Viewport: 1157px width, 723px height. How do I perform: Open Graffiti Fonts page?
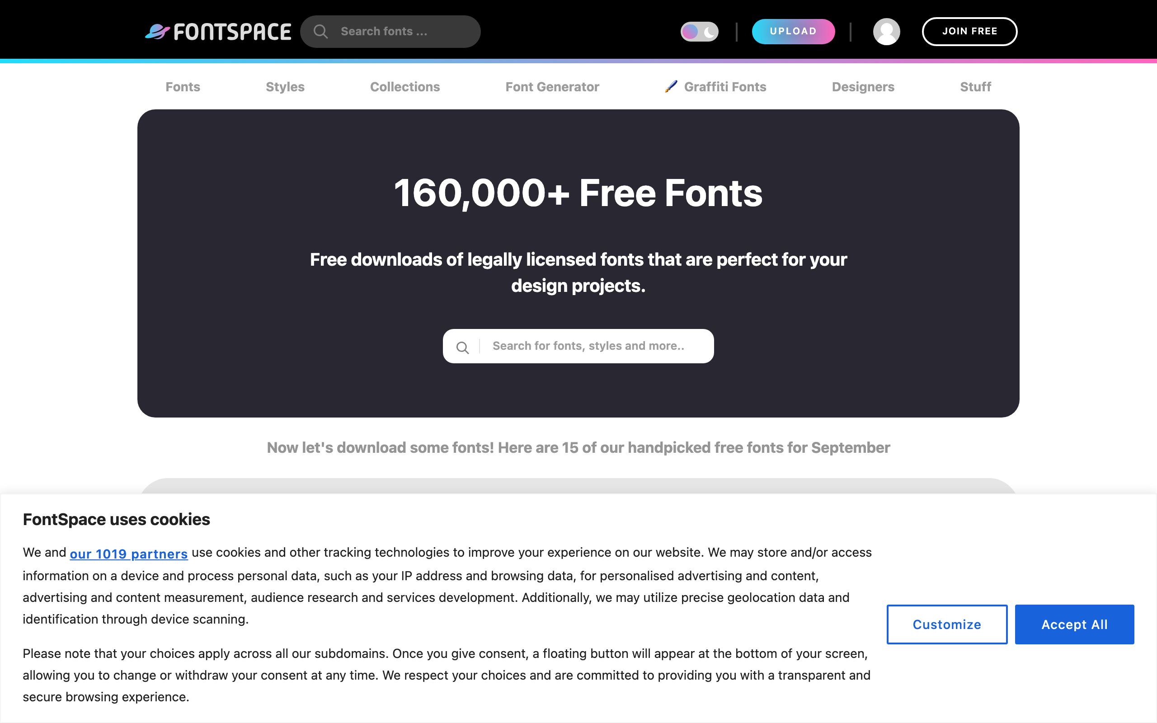725,87
